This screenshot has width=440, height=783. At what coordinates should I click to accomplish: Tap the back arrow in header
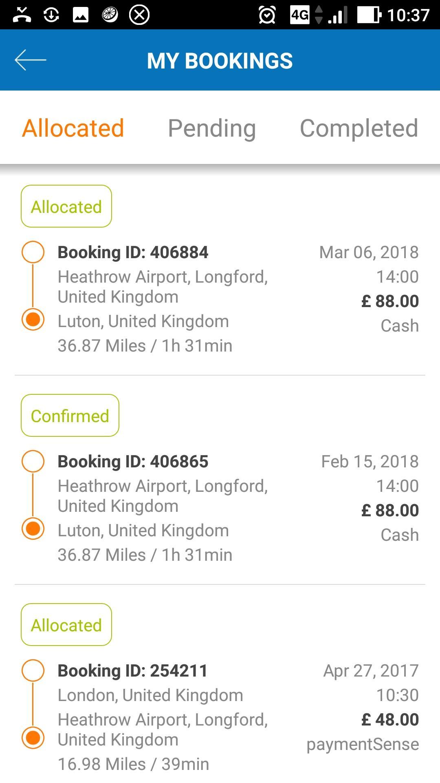(31, 60)
